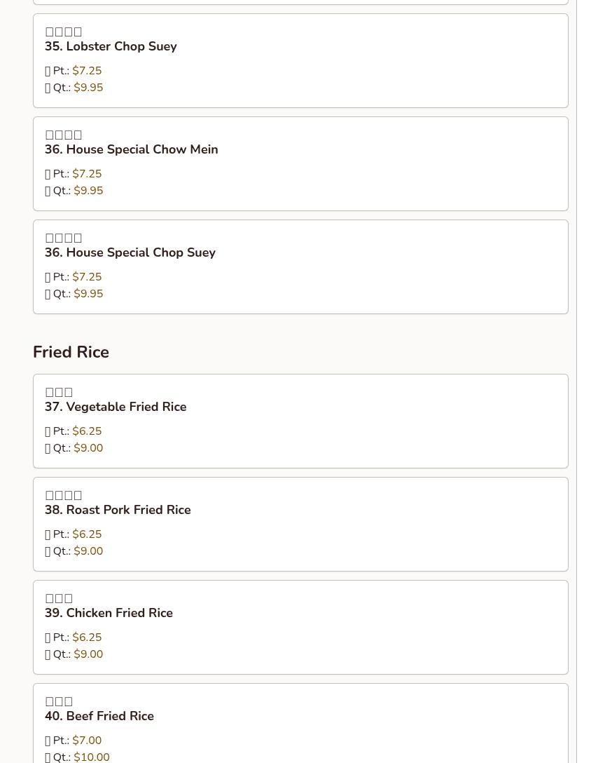Image resolution: width=591 pixels, height=763 pixels.
Task: Choose Roast Pork Fried Rice quart price
Action: (x=88, y=551)
